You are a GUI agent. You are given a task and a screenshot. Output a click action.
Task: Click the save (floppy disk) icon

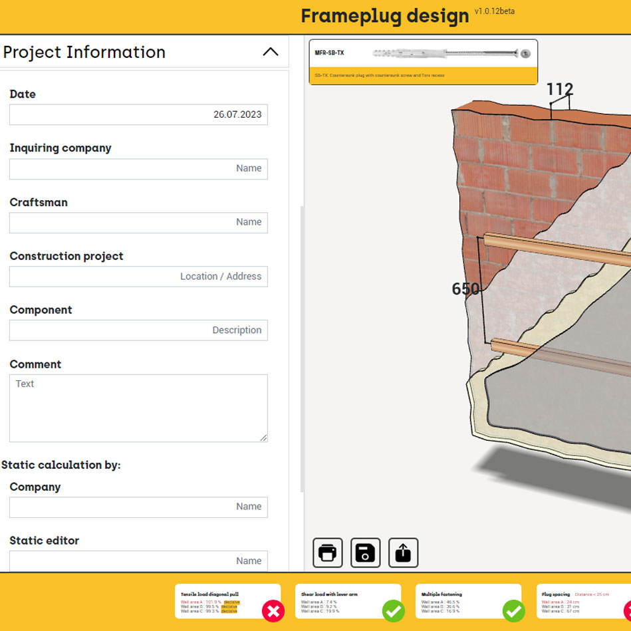[365, 553]
